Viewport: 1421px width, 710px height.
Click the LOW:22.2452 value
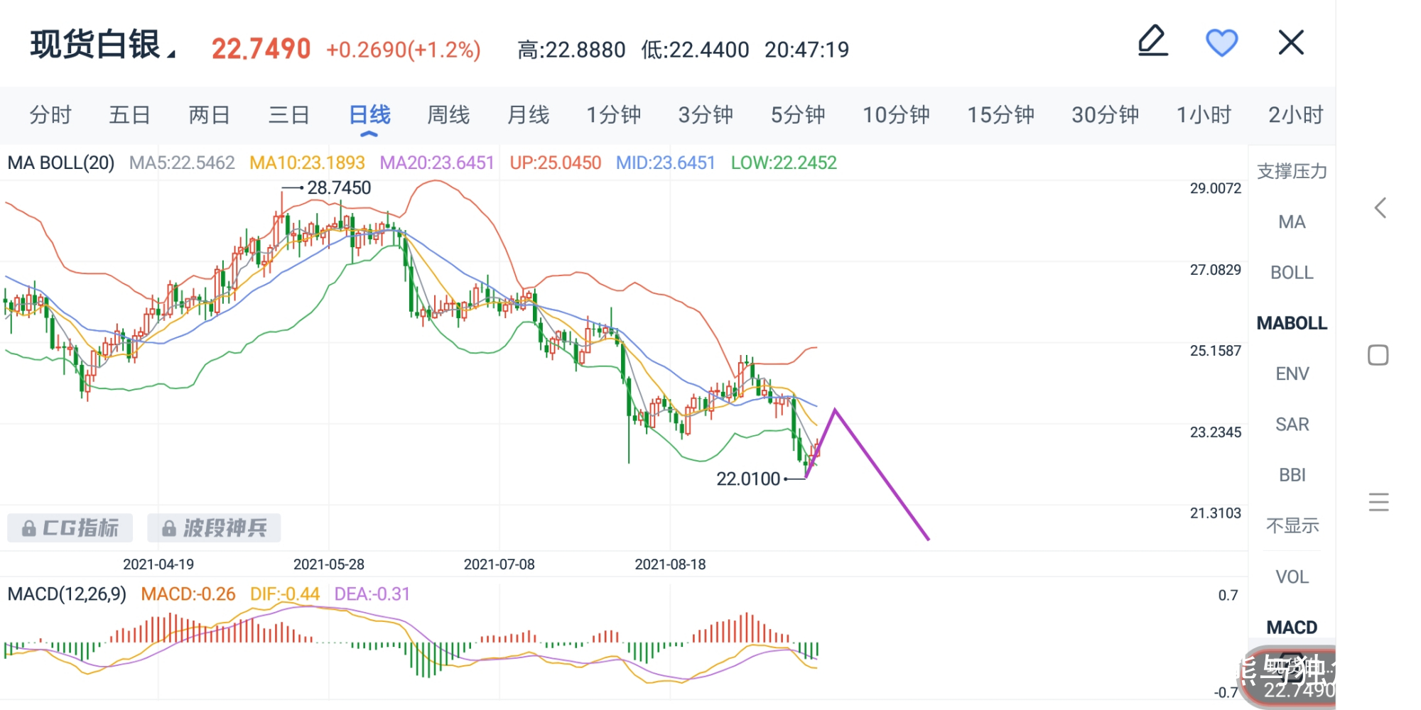[784, 163]
